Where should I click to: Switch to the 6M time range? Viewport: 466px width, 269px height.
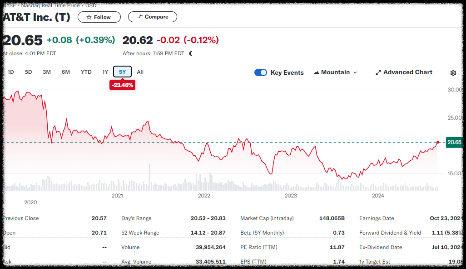(x=66, y=72)
